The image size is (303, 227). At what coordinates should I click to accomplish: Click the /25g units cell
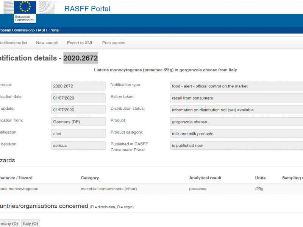click(x=259, y=189)
